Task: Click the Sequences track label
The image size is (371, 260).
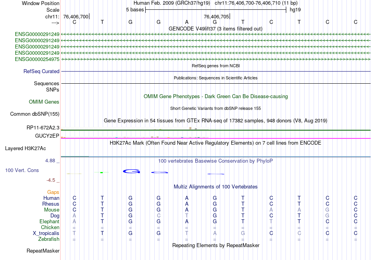Action: click(46, 83)
